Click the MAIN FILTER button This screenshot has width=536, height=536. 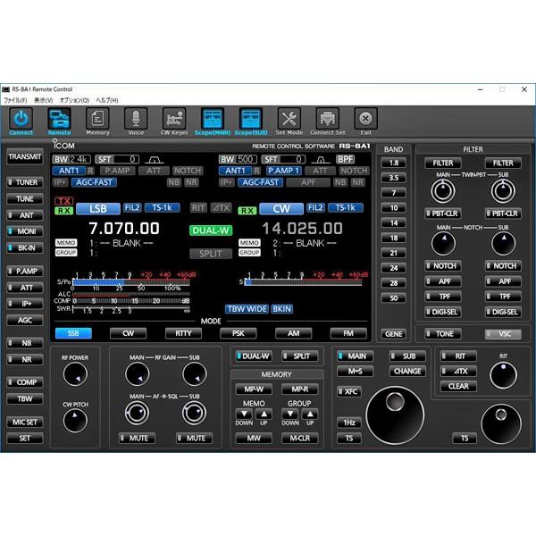click(x=443, y=163)
